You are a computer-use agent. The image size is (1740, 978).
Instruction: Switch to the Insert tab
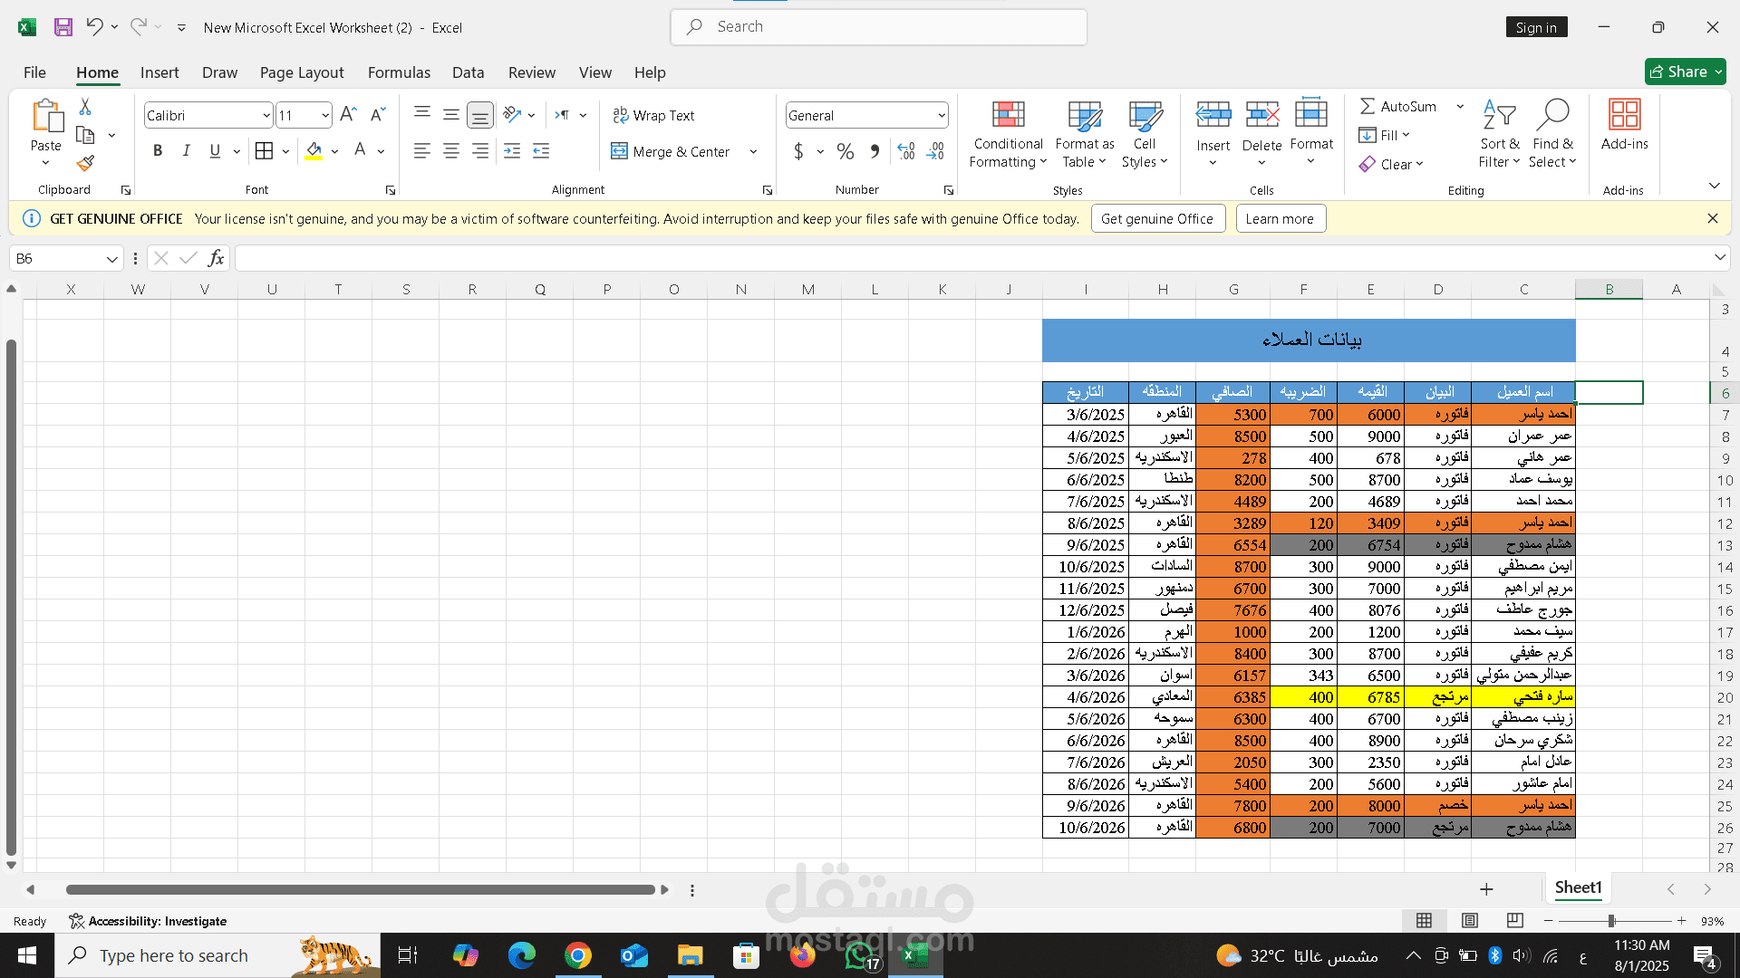(159, 72)
